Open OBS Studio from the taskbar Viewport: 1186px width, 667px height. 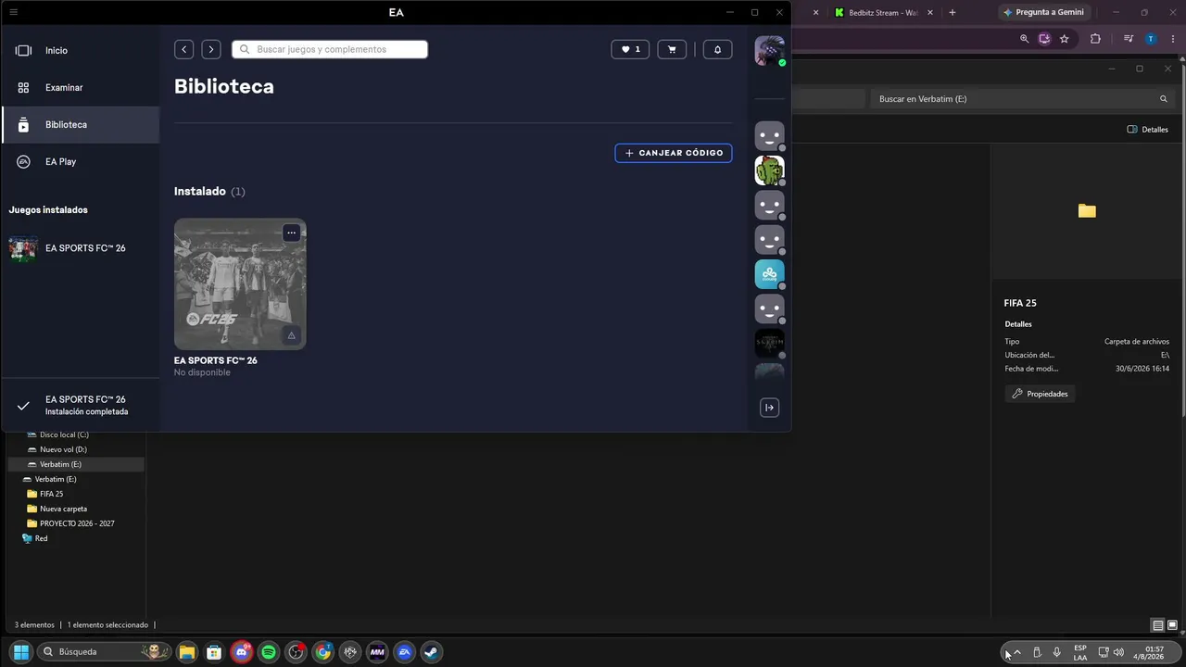coord(296,652)
